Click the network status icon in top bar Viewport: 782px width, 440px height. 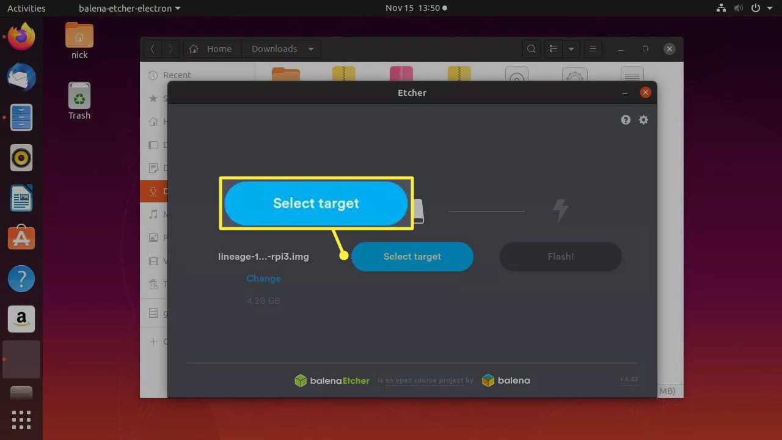pyautogui.click(x=722, y=9)
